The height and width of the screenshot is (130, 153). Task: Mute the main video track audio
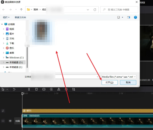click(10, 121)
